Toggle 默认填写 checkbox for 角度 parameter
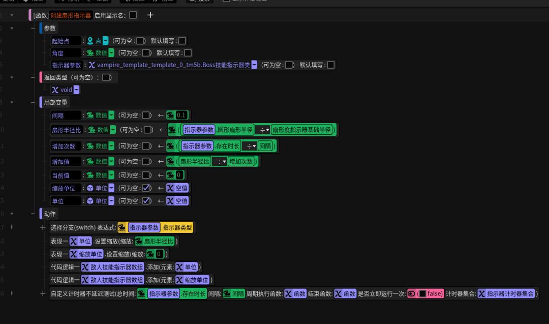 [x=188, y=53]
